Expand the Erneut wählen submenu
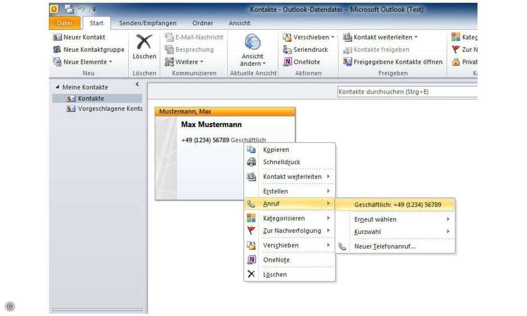The width and height of the screenshot is (527, 316). tap(395, 219)
